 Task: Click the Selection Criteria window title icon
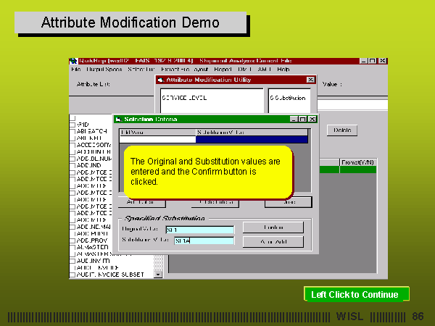click(x=118, y=119)
